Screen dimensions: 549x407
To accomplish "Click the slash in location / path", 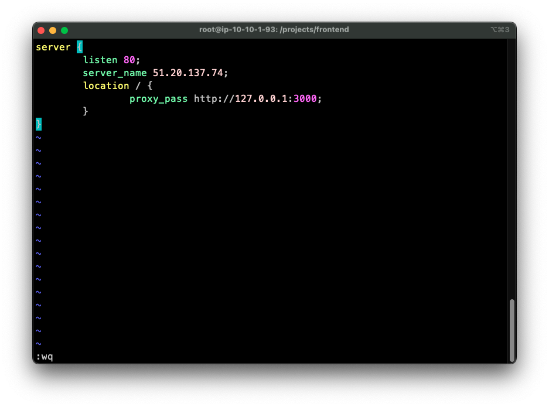I will coord(139,85).
